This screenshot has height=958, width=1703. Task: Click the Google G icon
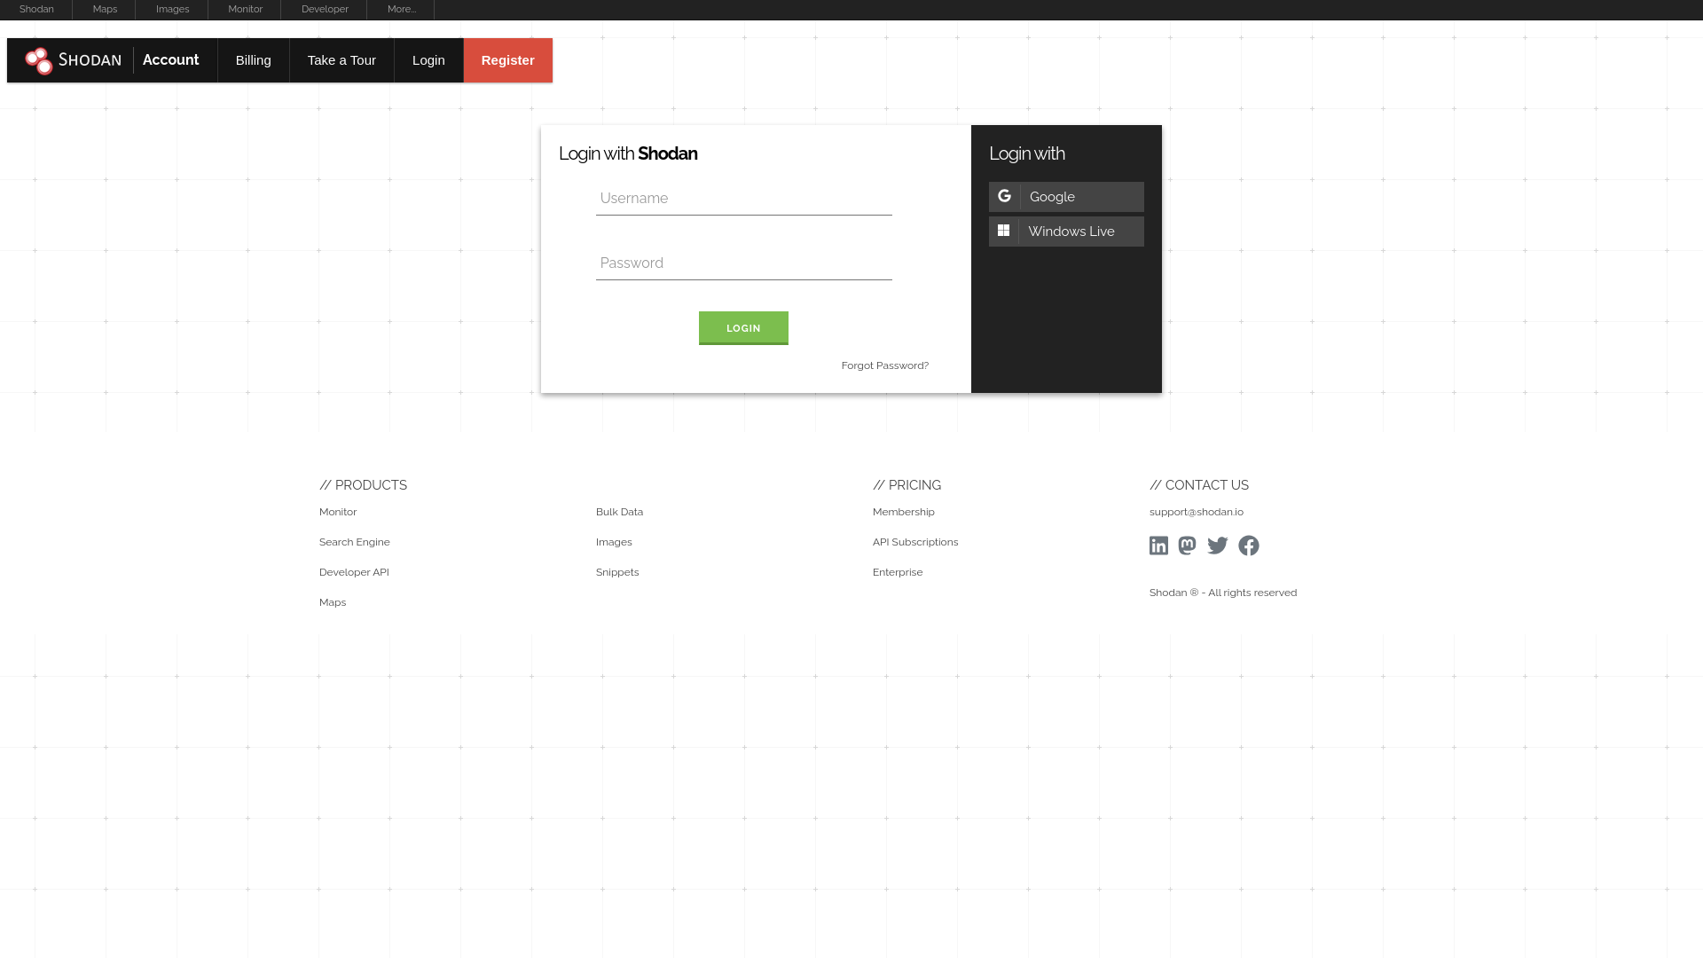click(1004, 196)
